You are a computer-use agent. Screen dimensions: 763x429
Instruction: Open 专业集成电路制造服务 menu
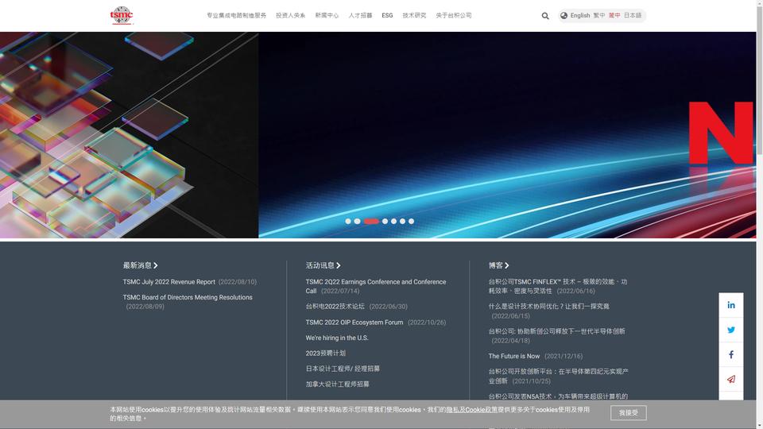click(237, 16)
